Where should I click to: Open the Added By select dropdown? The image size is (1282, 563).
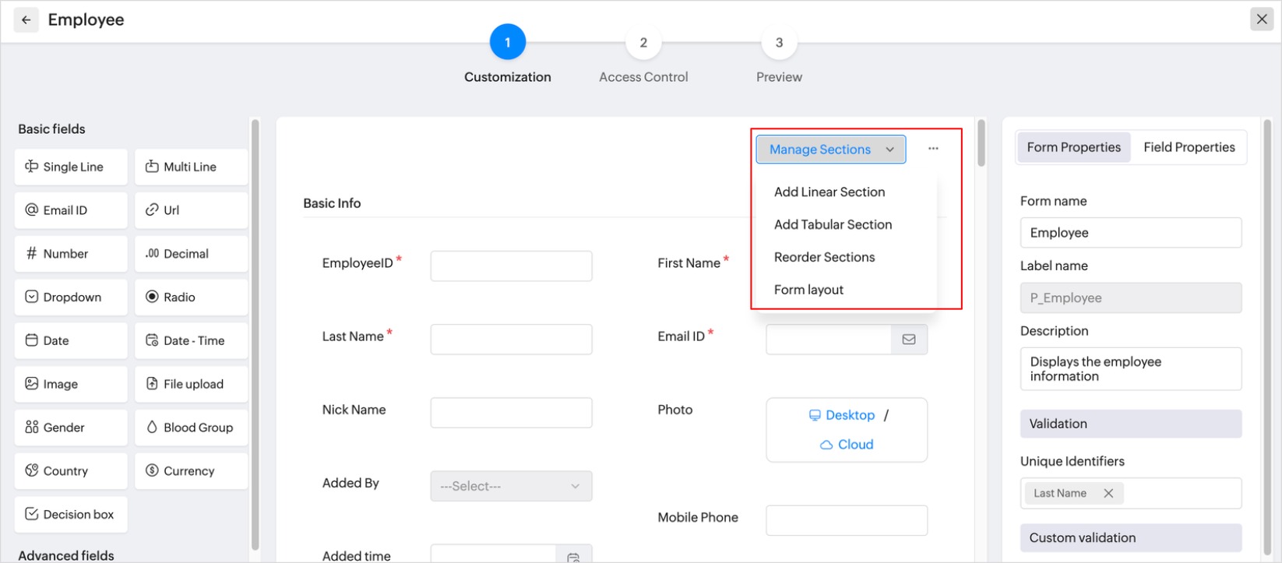[x=511, y=486]
